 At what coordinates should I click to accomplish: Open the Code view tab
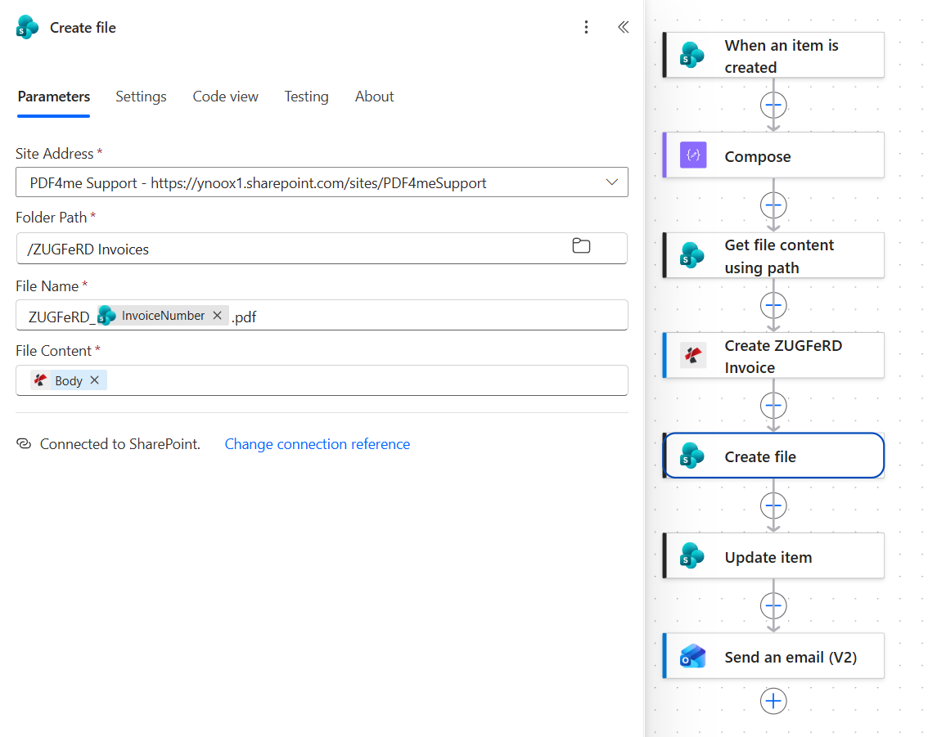[x=226, y=97]
